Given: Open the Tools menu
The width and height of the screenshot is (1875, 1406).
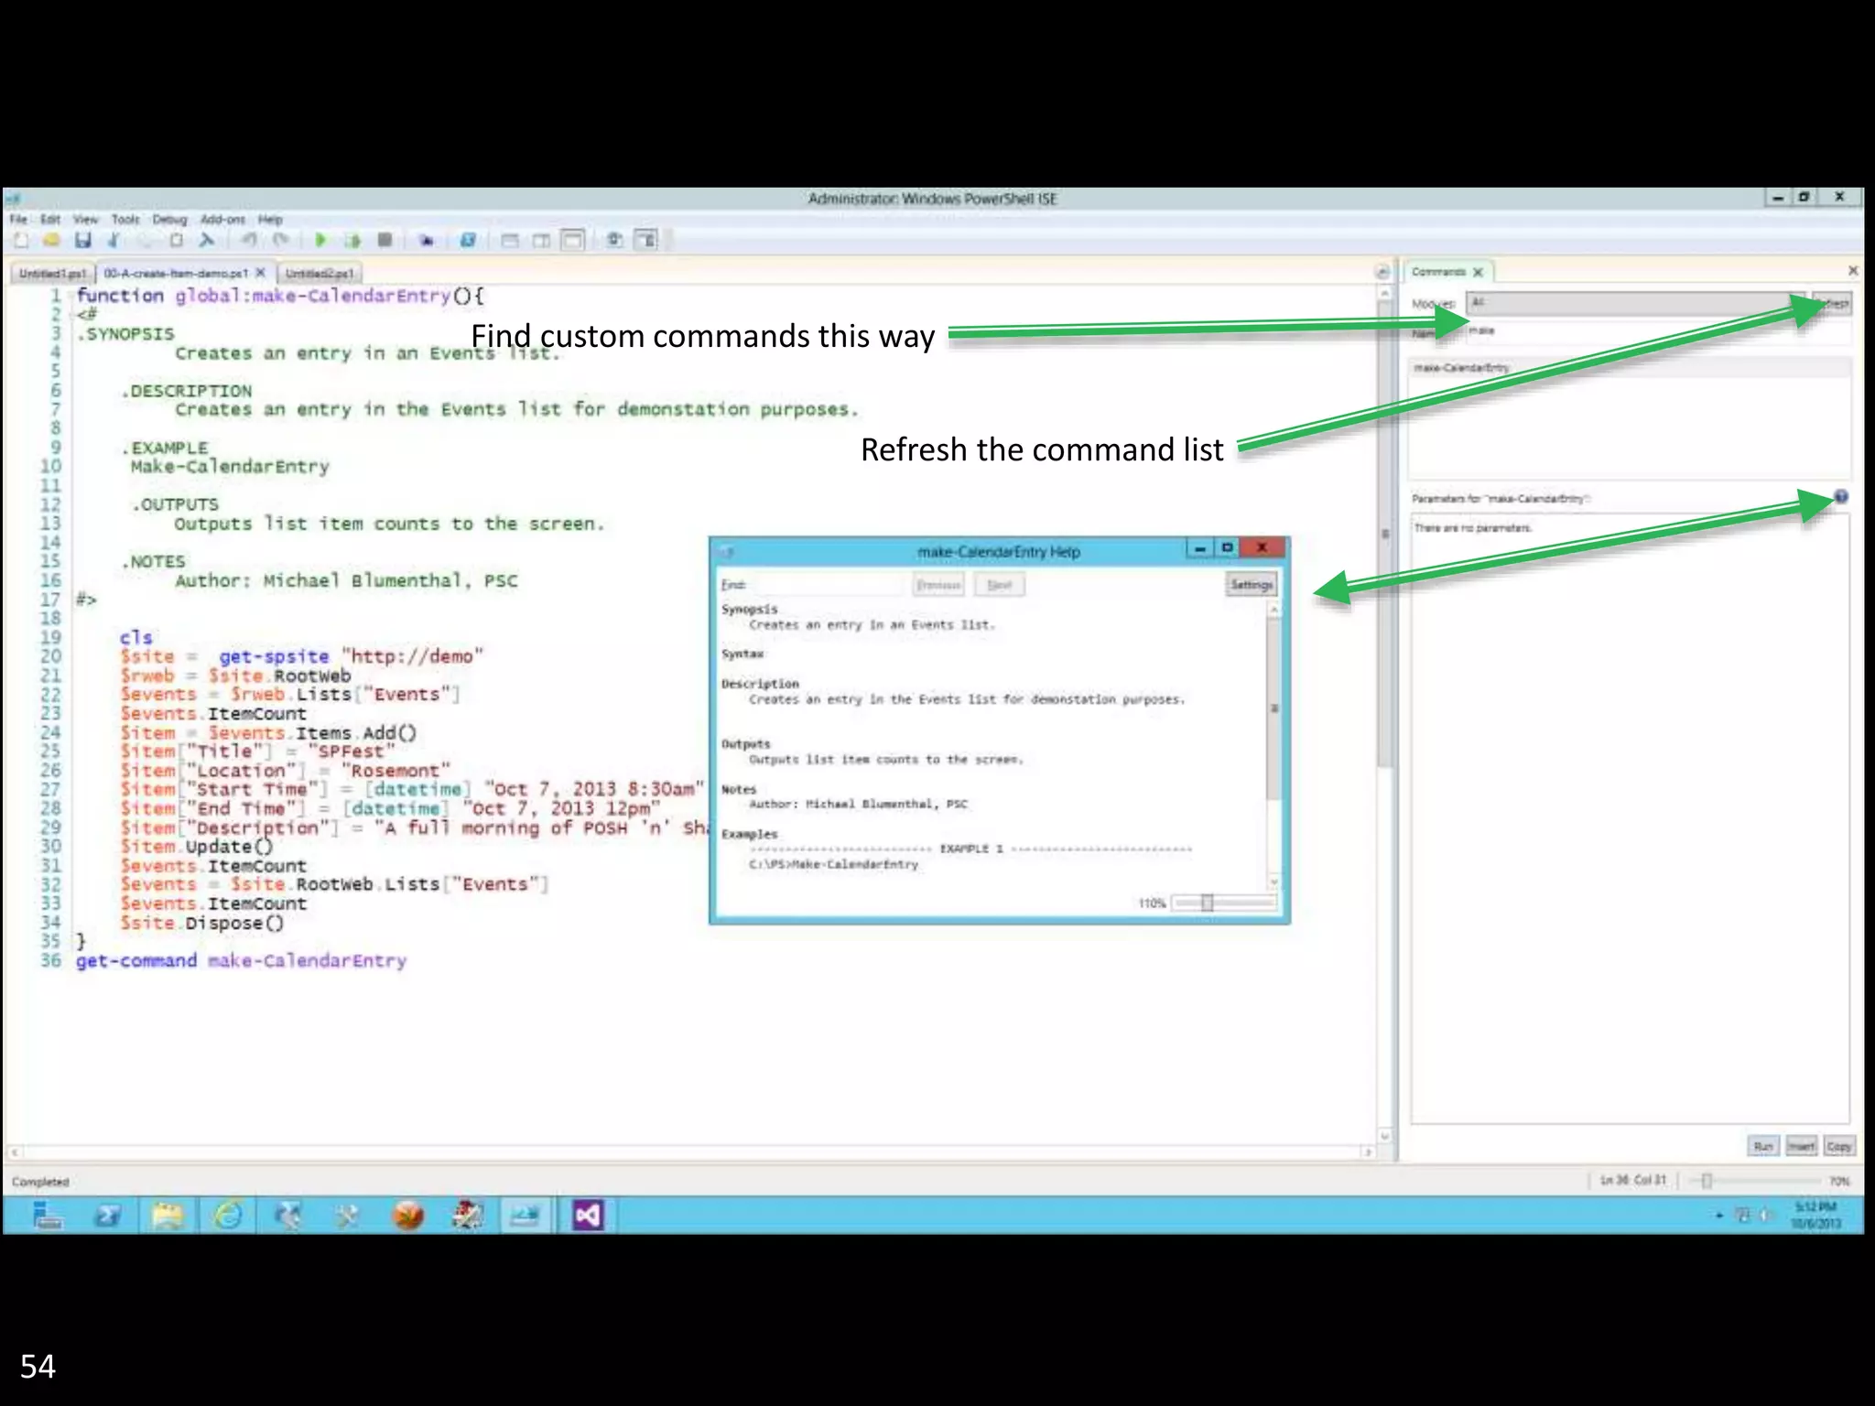Looking at the screenshot, I should pyautogui.click(x=125, y=220).
